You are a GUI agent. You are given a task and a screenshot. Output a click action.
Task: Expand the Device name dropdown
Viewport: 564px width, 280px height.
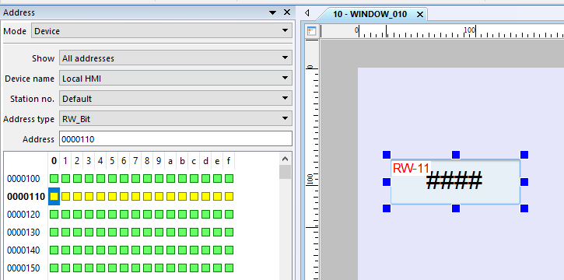point(176,78)
